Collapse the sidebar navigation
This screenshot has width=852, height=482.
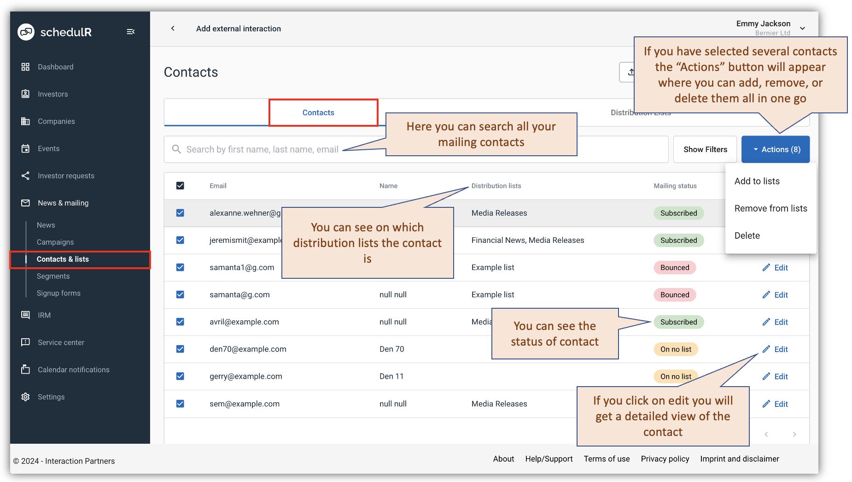pos(131,31)
